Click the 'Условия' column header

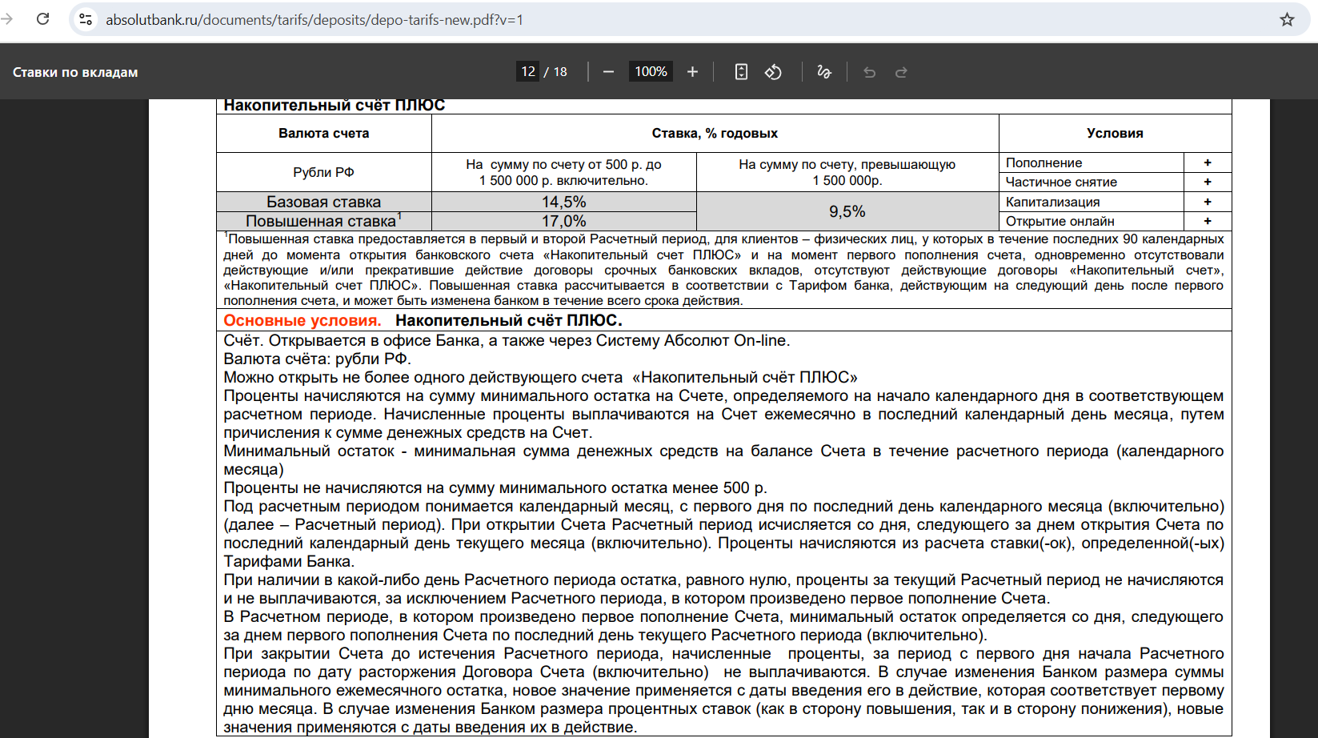(1115, 133)
